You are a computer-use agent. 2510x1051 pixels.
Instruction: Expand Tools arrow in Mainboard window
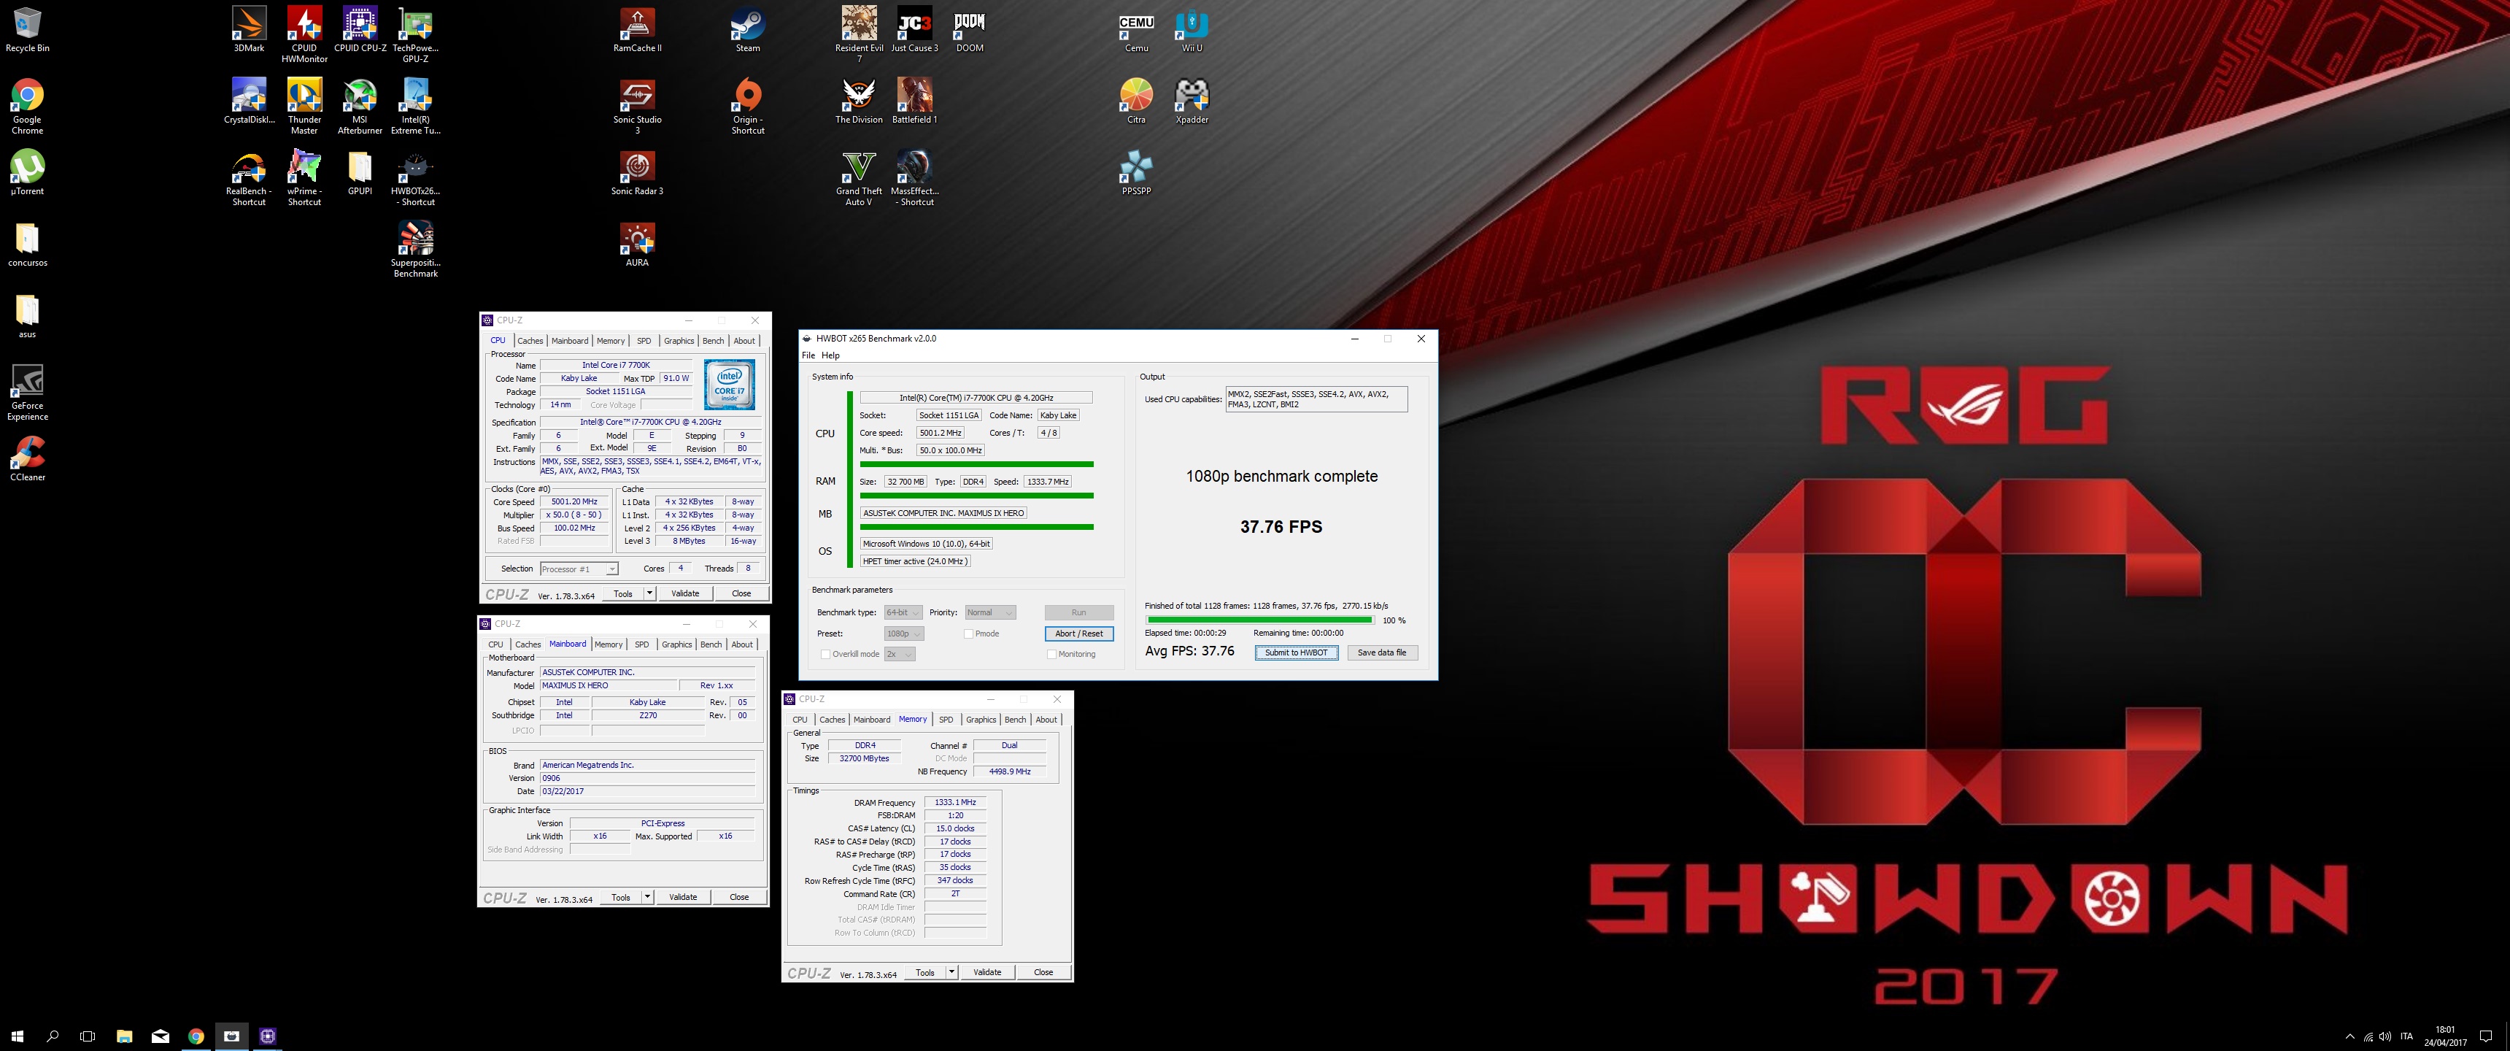(x=648, y=898)
